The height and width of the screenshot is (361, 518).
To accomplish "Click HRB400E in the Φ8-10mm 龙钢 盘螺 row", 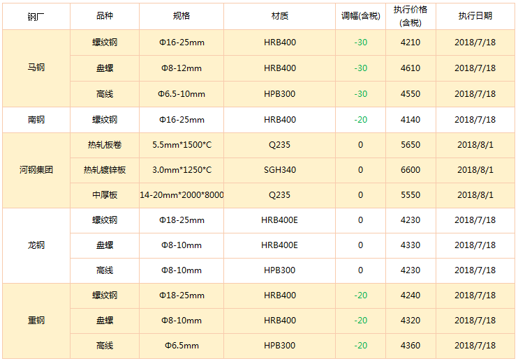I will 280,245.
